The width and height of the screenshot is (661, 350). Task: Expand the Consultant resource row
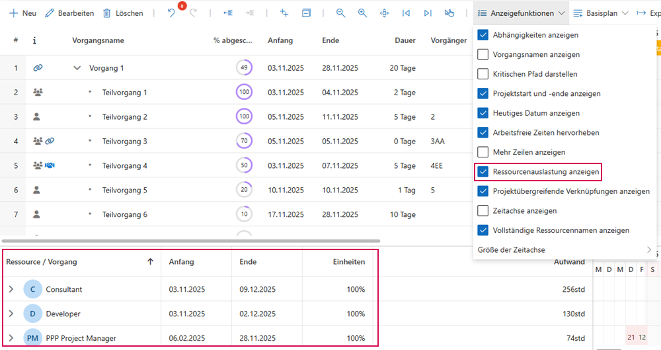tap(11, 290)
